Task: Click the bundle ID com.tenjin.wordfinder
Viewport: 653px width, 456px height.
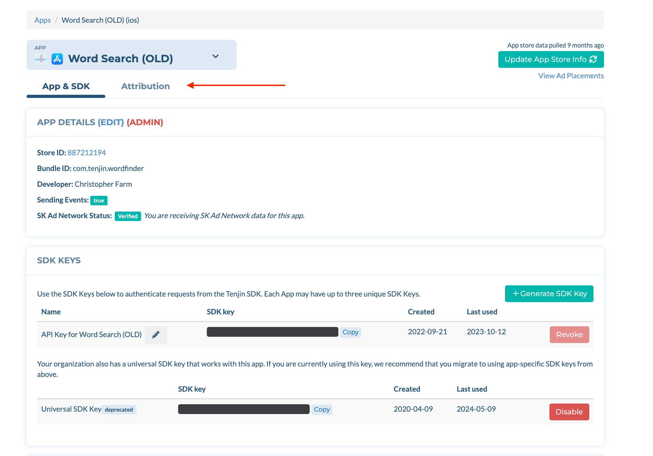Action: point(108,169)
